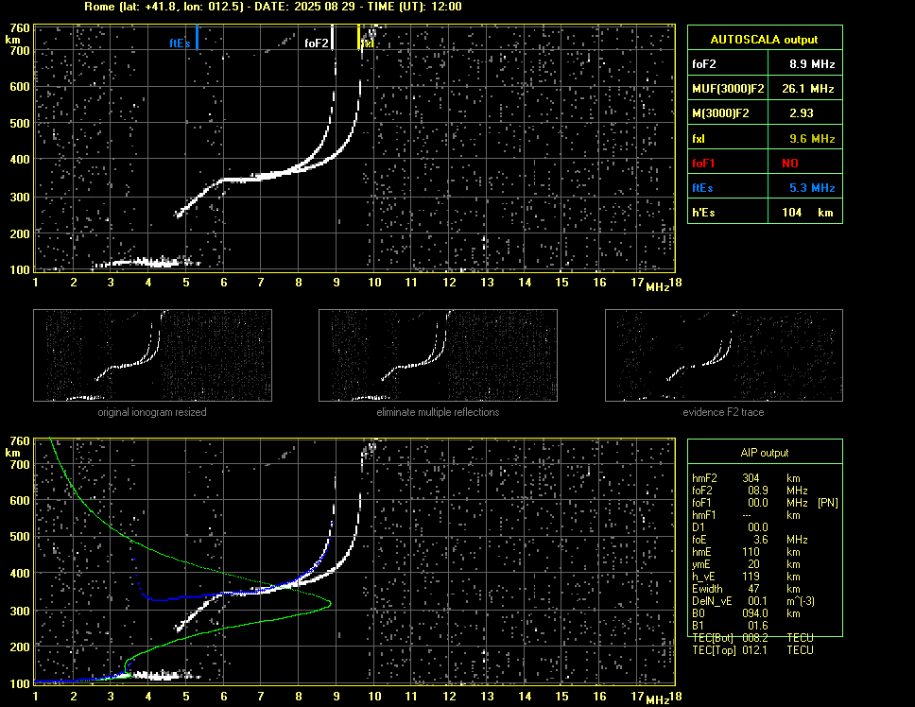
Task: Click the 'eliminate multiple reflections' caption
Action: pos(438,412)
